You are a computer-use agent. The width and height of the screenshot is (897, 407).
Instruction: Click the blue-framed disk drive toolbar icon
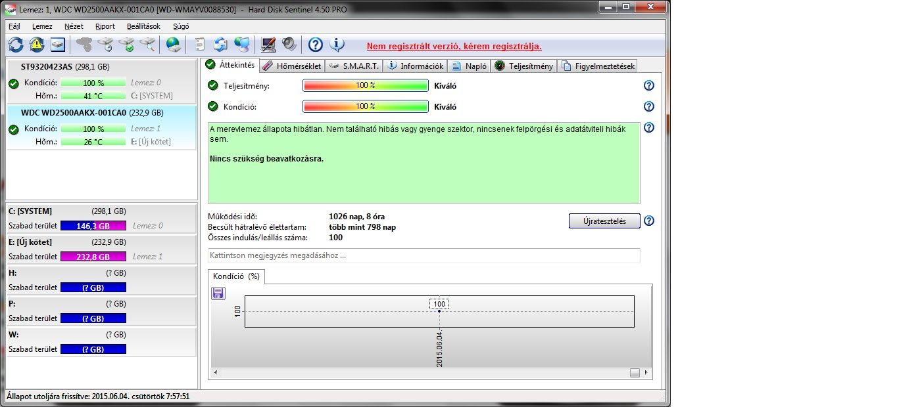pos(59,45)
